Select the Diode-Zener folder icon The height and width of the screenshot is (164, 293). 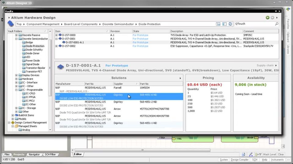point(24,53)
